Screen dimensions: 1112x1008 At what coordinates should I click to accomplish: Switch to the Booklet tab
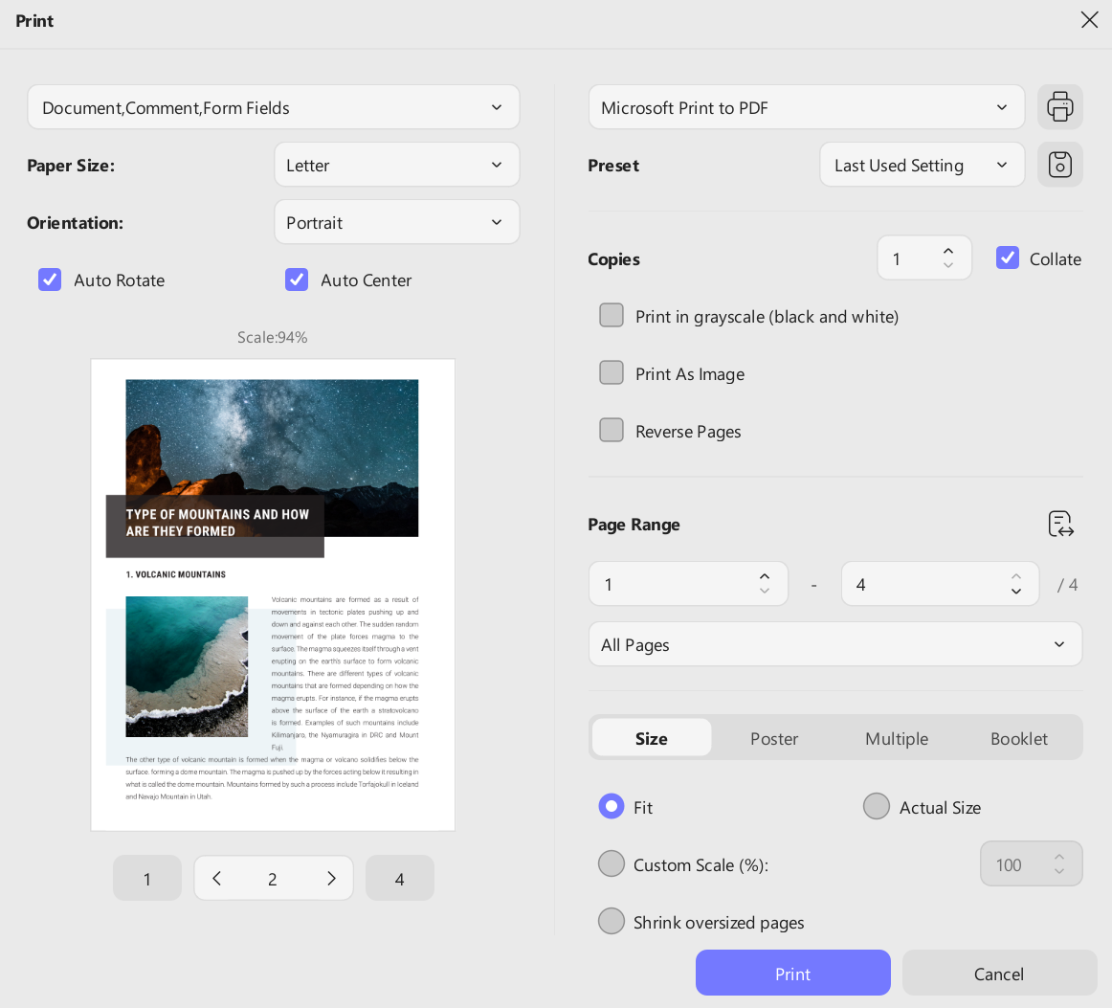coord(1018,738)
